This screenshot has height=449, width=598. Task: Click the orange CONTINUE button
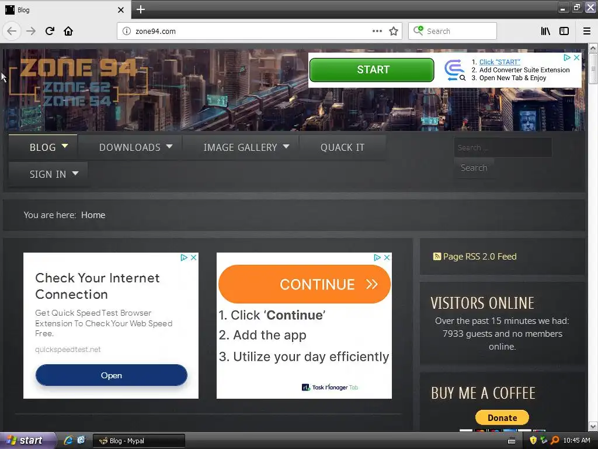(304, 284)
